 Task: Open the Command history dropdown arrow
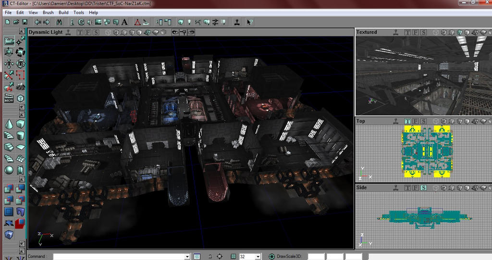[187, 257]
